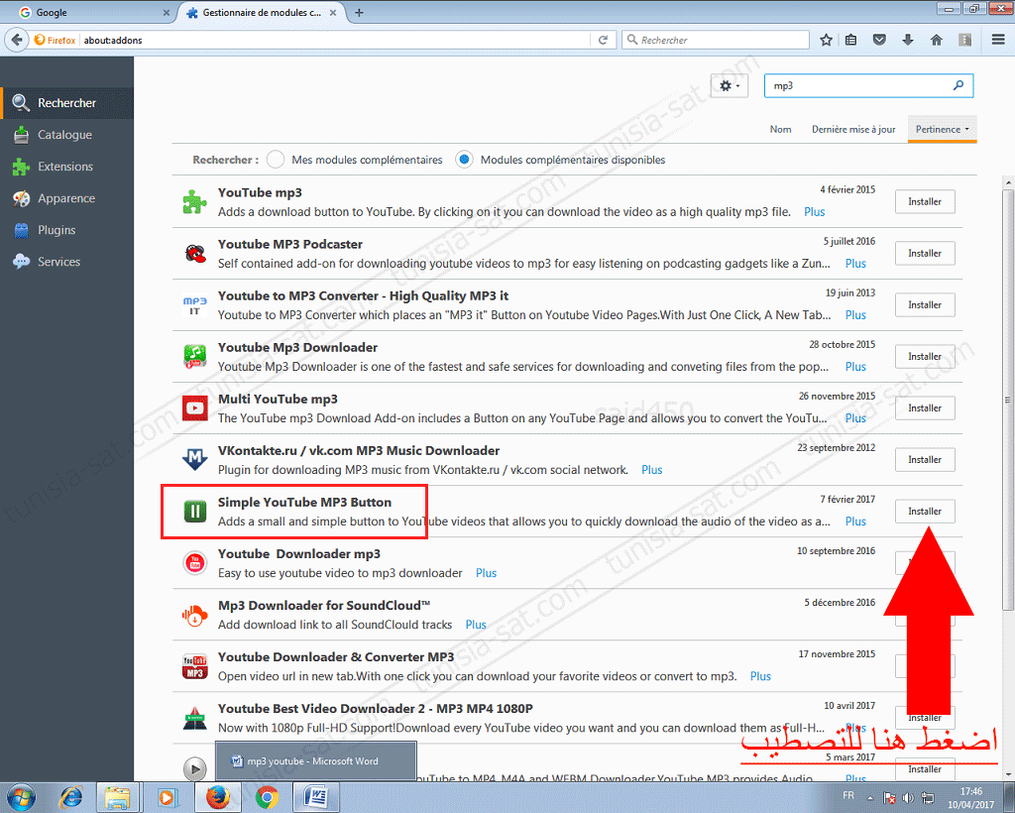The image size is (1015, 813).
Task: Click the VKontakte MP3 Music Downloader icon
Action: point(195,460)
